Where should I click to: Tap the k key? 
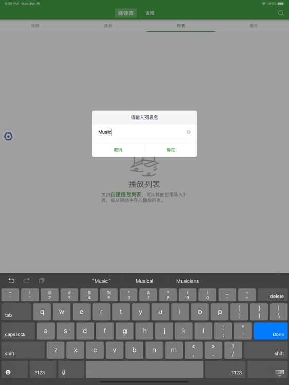pyautogui.click(x=184, y=331)
